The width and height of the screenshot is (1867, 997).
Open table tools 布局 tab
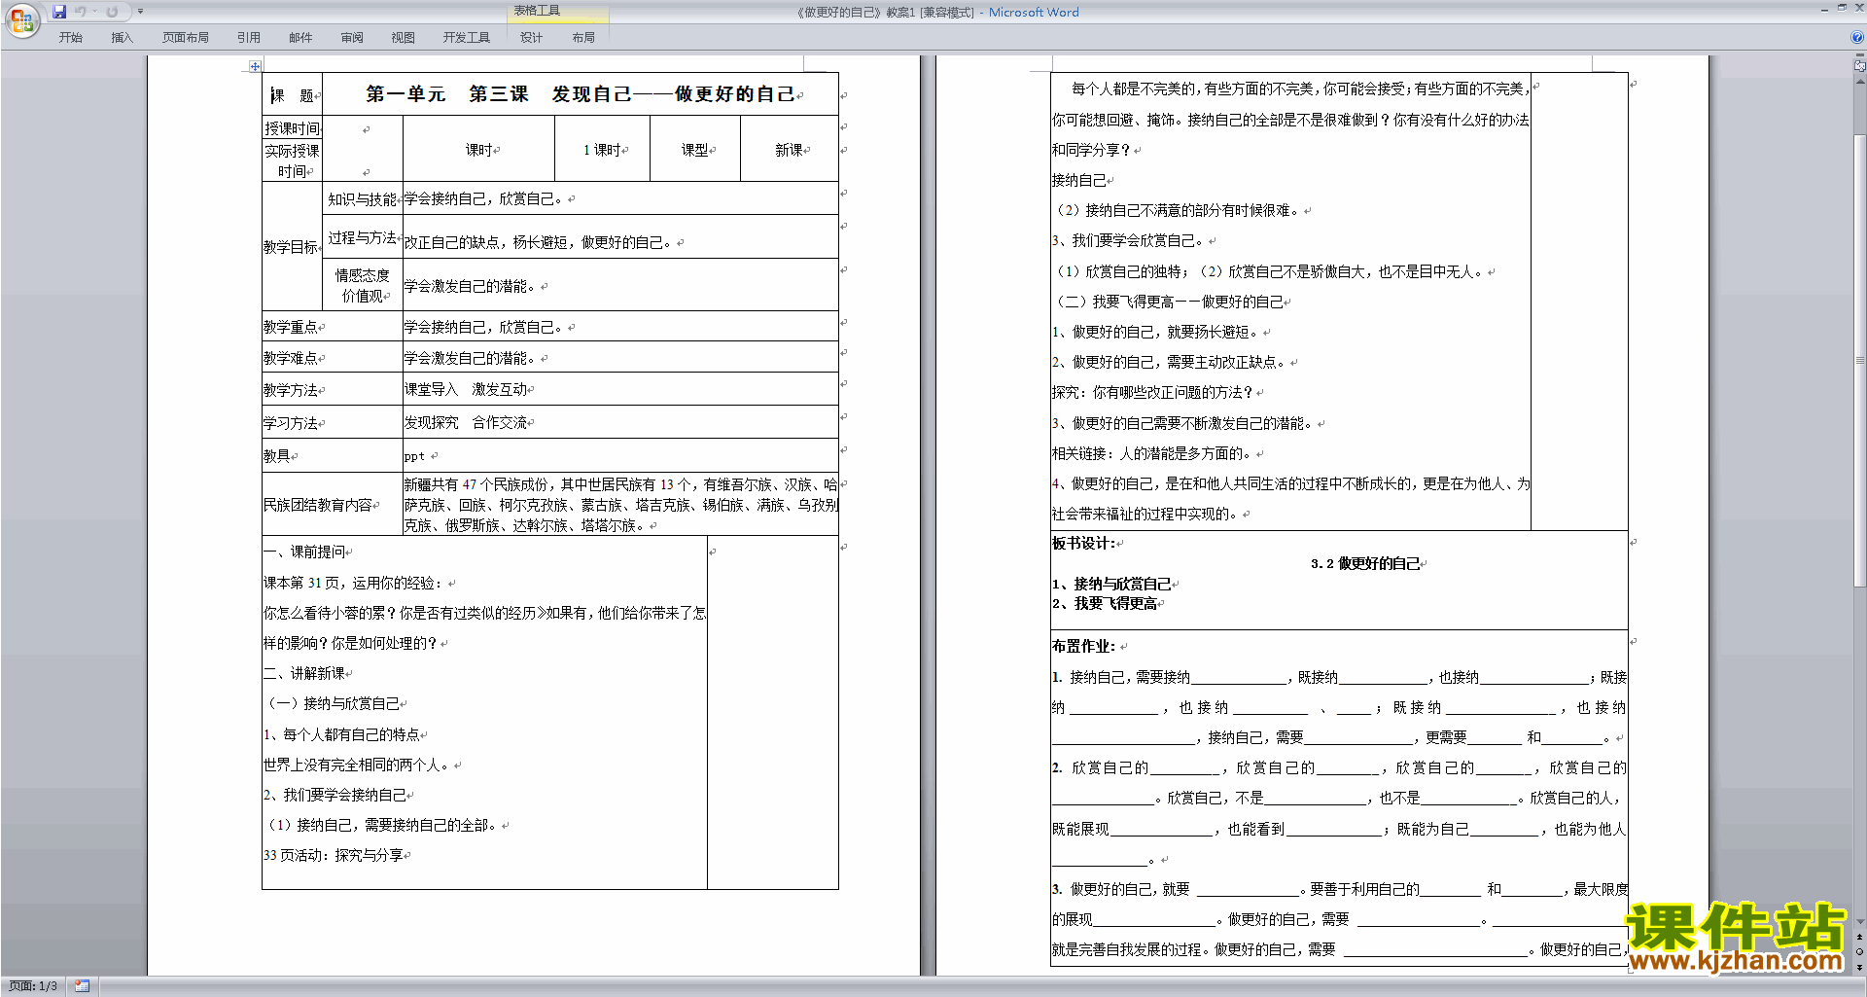[583, 38]
